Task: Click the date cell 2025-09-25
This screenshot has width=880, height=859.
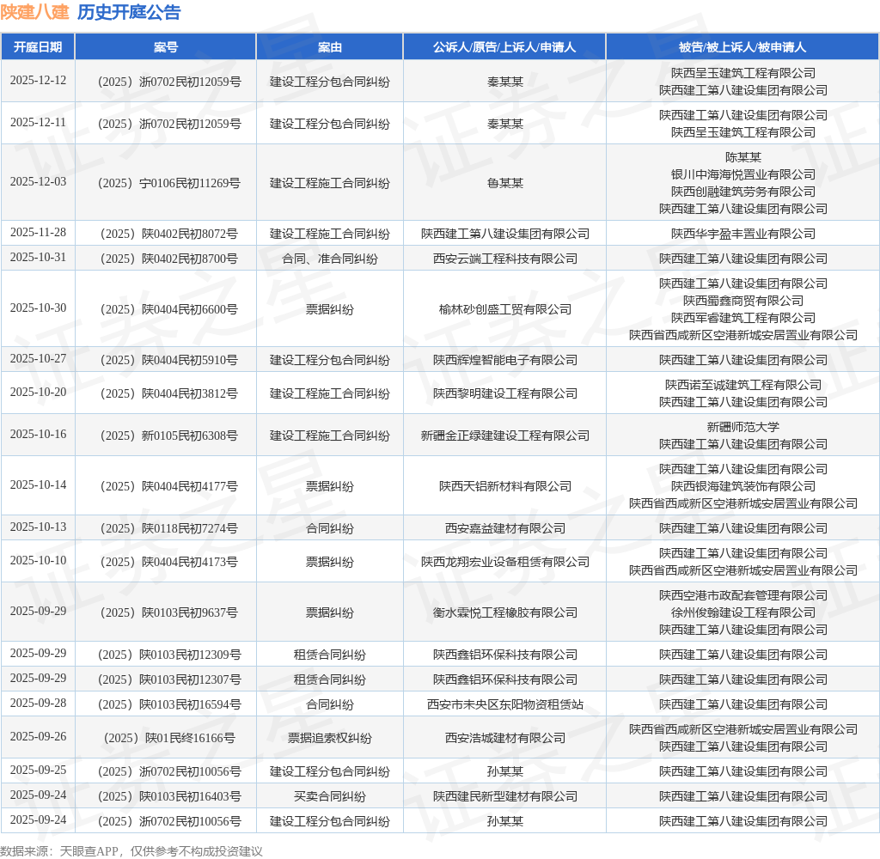Action: coord(38,771)
